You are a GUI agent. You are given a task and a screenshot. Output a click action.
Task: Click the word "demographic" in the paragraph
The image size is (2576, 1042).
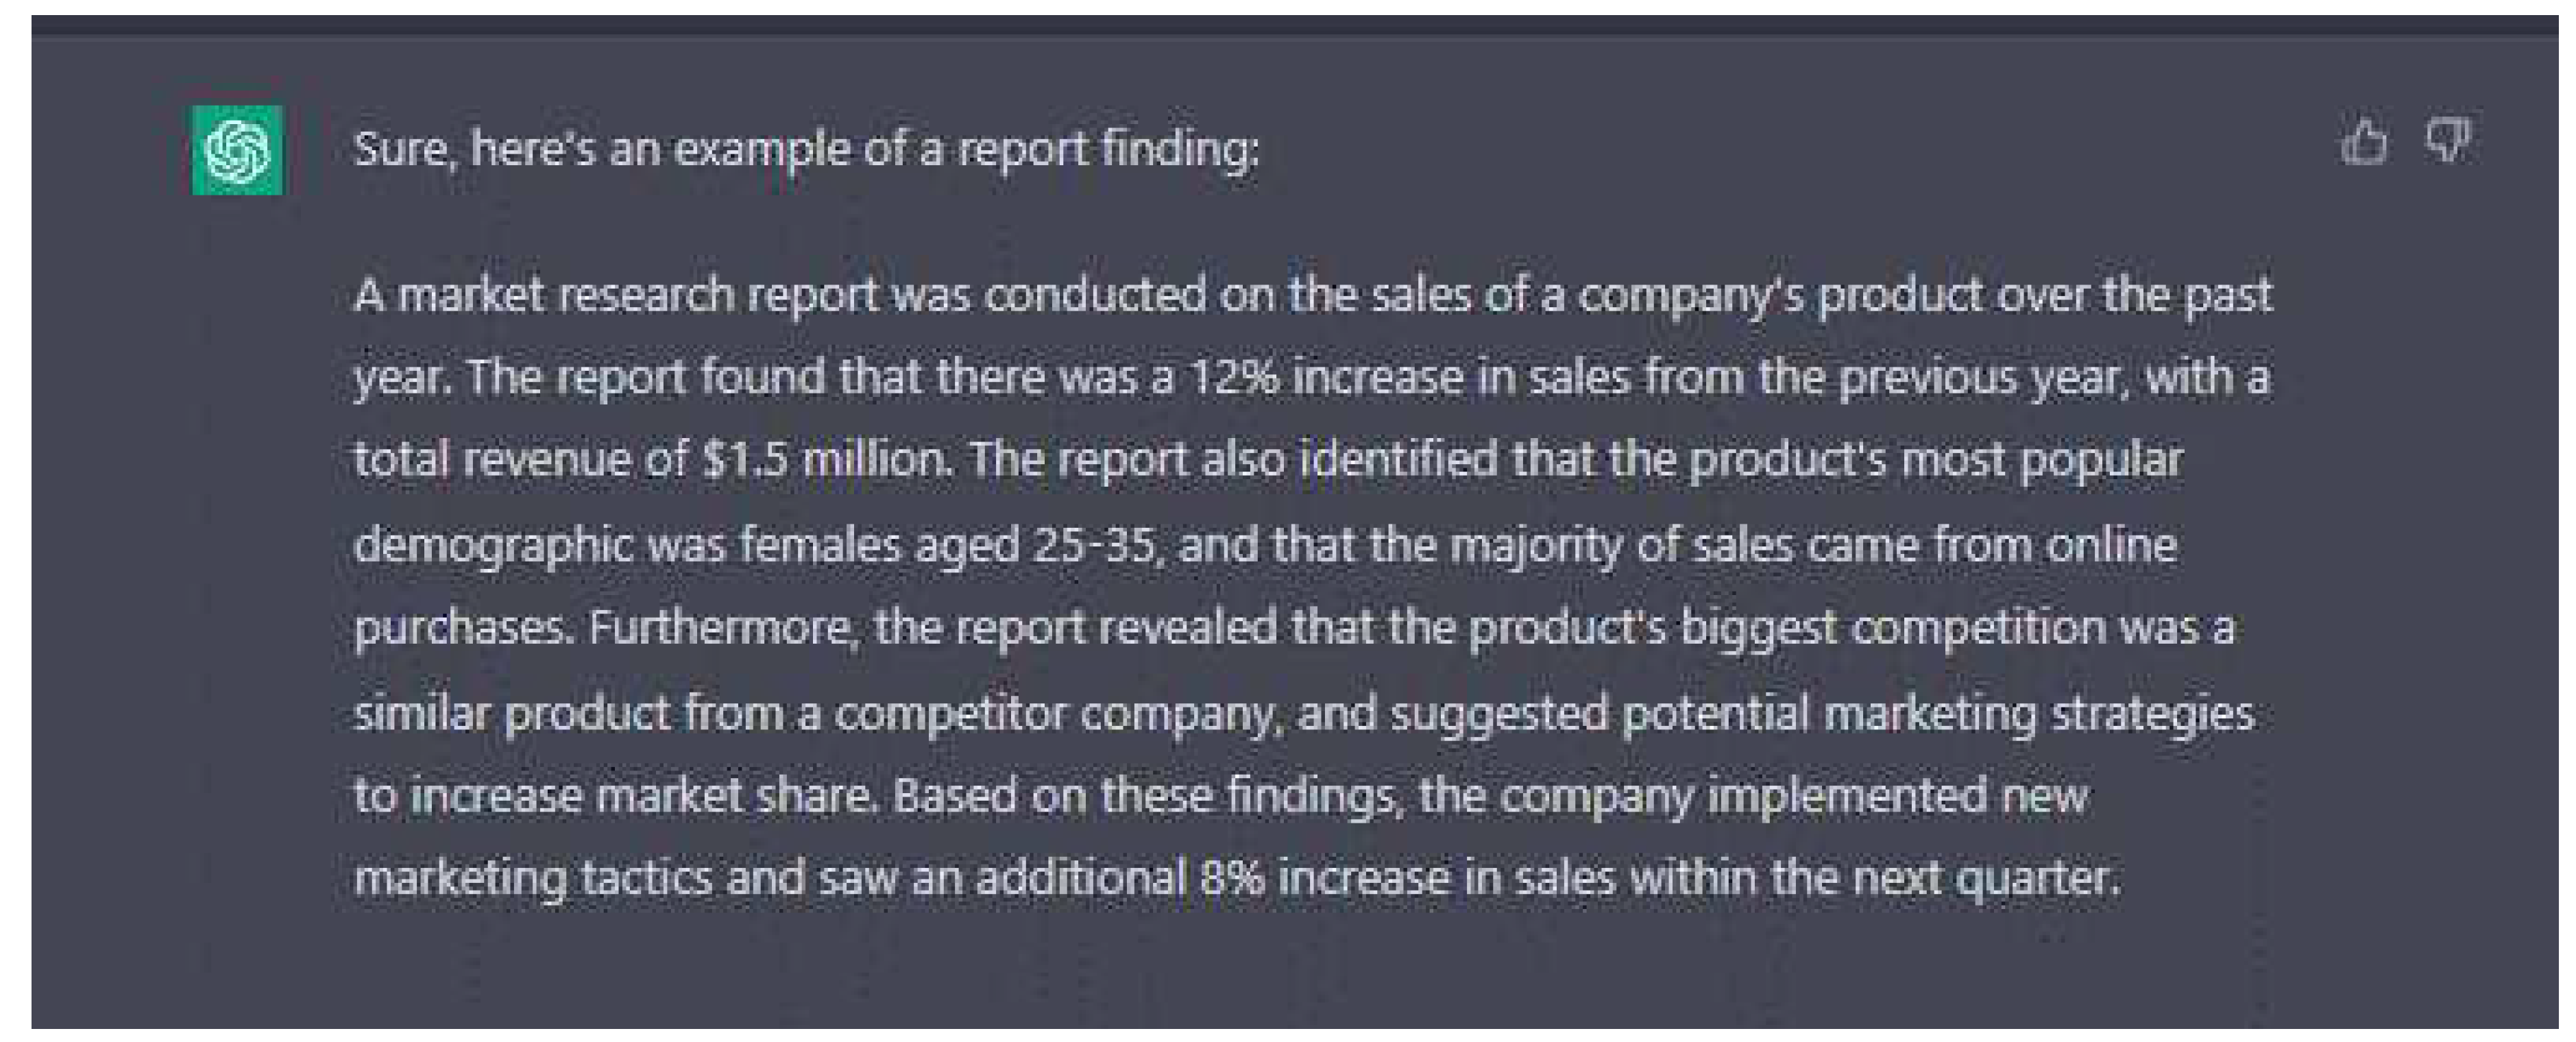(x=493, y=545)
